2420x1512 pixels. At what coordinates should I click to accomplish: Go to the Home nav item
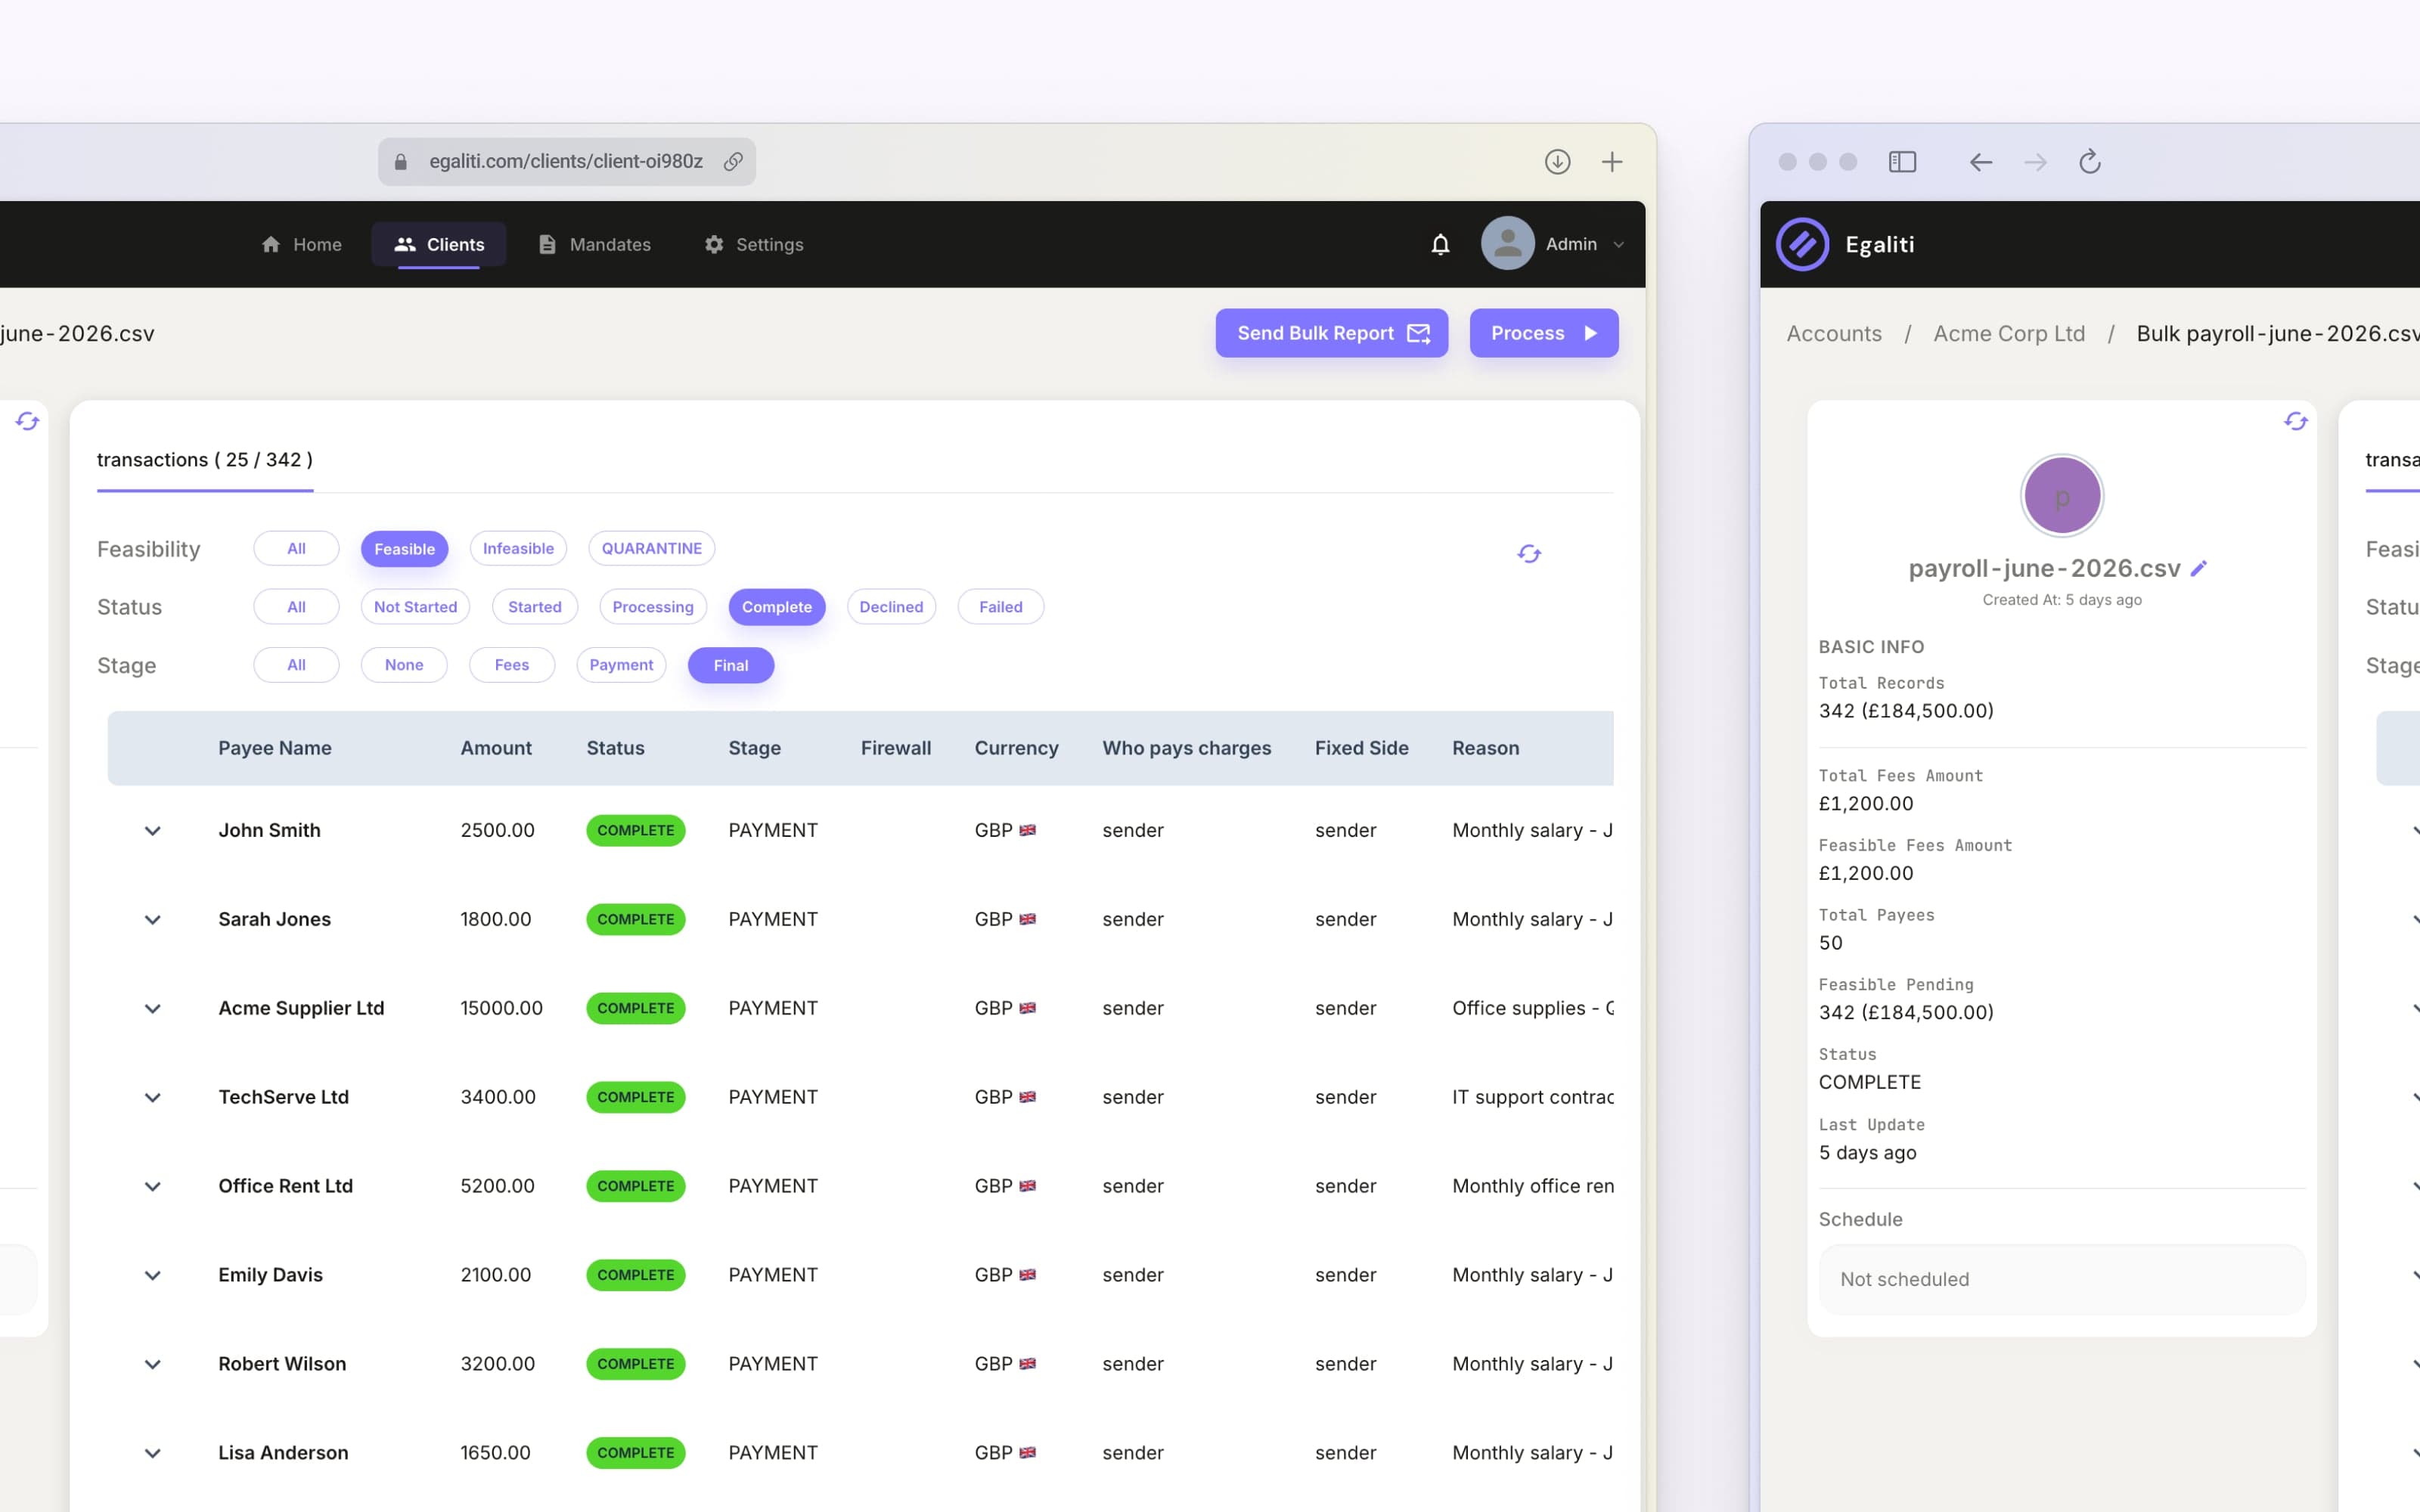click(x=301, y=245)
